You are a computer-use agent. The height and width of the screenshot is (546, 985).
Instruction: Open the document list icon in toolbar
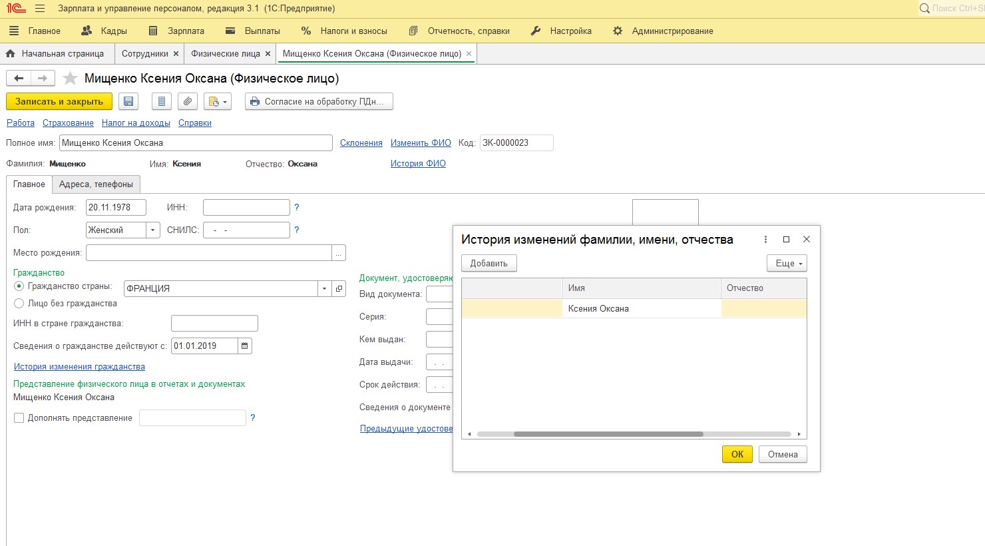click(x=161, y=101)
